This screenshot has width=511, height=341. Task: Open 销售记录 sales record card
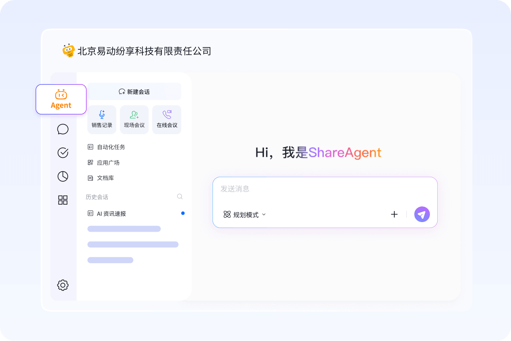click(x=102, y=120)
